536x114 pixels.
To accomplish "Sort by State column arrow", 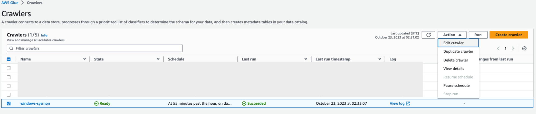I will (x=158, y=59).
